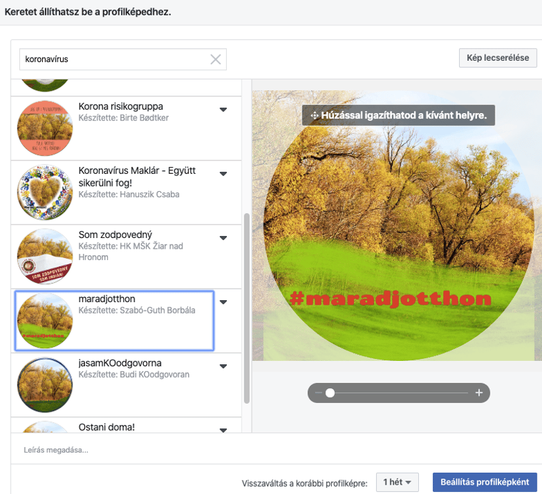Open jasamKOodgovorna frame options arrow
The height and width of the screenshot is (494, 542).
pos(223,366)
